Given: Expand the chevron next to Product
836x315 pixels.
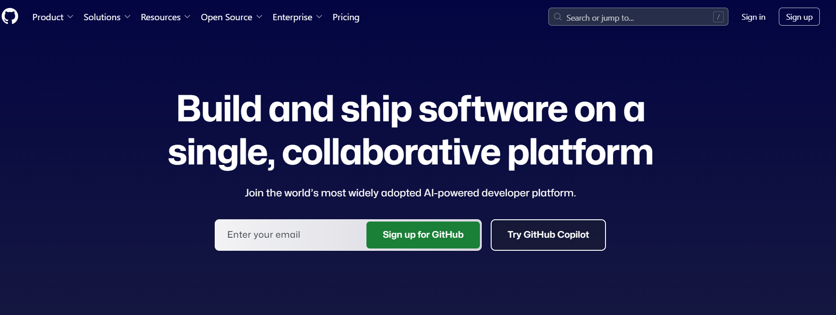Looking at the screenshot, I should [x=70, y=17].
